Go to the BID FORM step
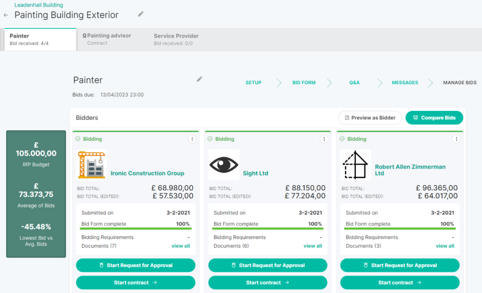482x293 pixels. [x=304, y=83]
